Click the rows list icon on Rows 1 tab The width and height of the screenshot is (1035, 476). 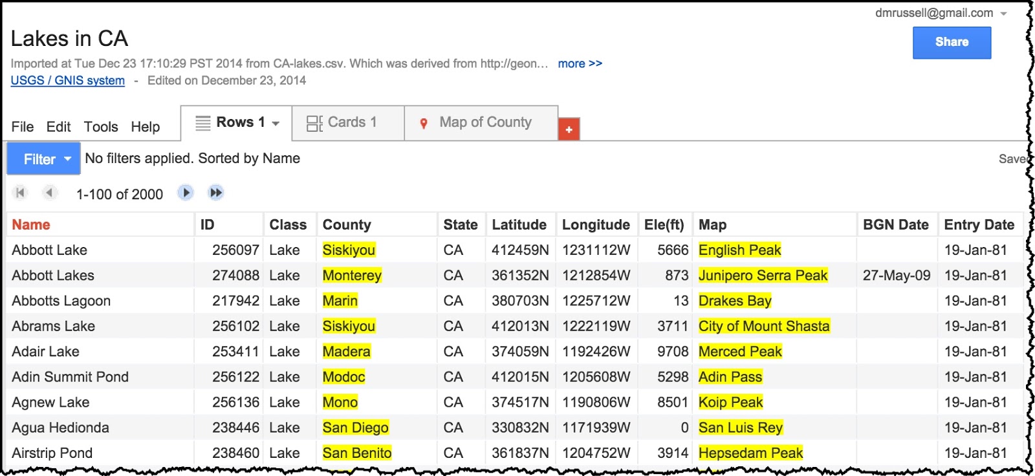point(203,123)
